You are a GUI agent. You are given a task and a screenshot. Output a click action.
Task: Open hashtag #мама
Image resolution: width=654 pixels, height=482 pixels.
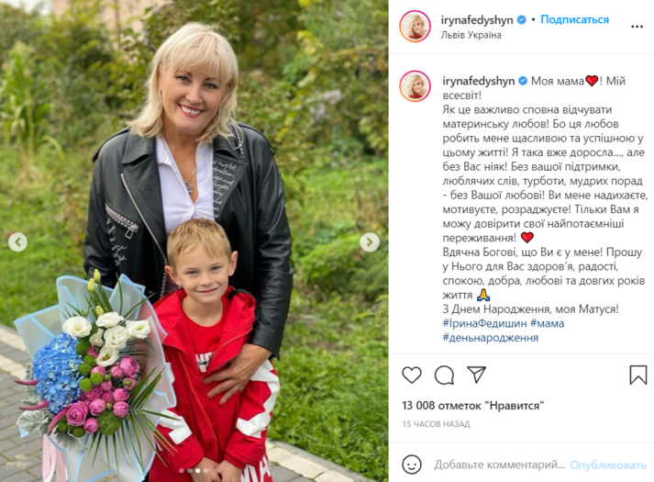click(548, 323)
